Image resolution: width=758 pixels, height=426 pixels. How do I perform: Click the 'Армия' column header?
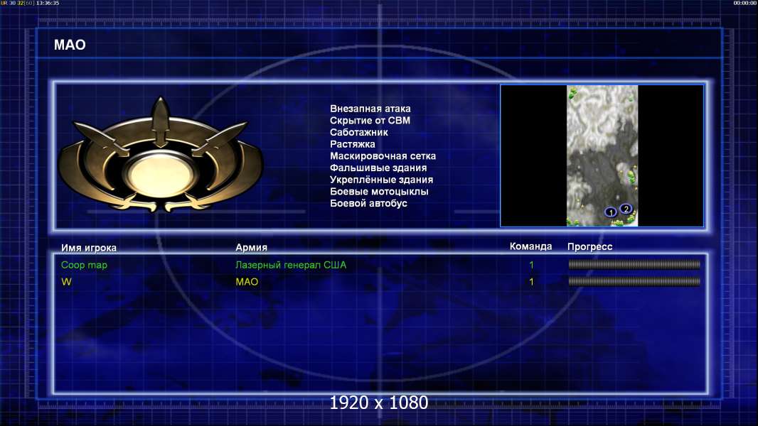(x=252, y=247)
